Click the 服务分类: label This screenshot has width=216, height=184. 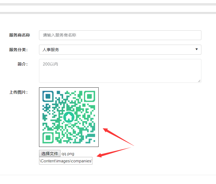pyautogui.click(x=18, y=50)
